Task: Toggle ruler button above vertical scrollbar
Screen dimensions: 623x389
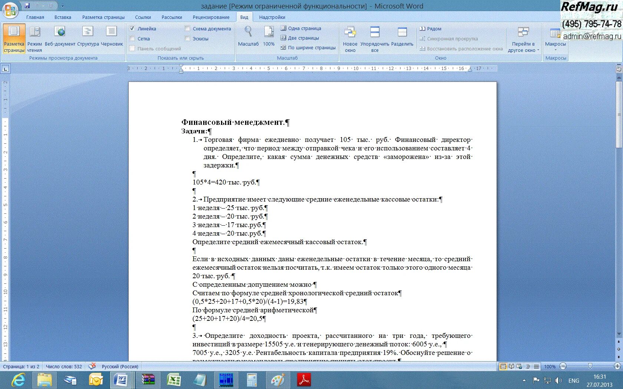Action: [619, 69]
